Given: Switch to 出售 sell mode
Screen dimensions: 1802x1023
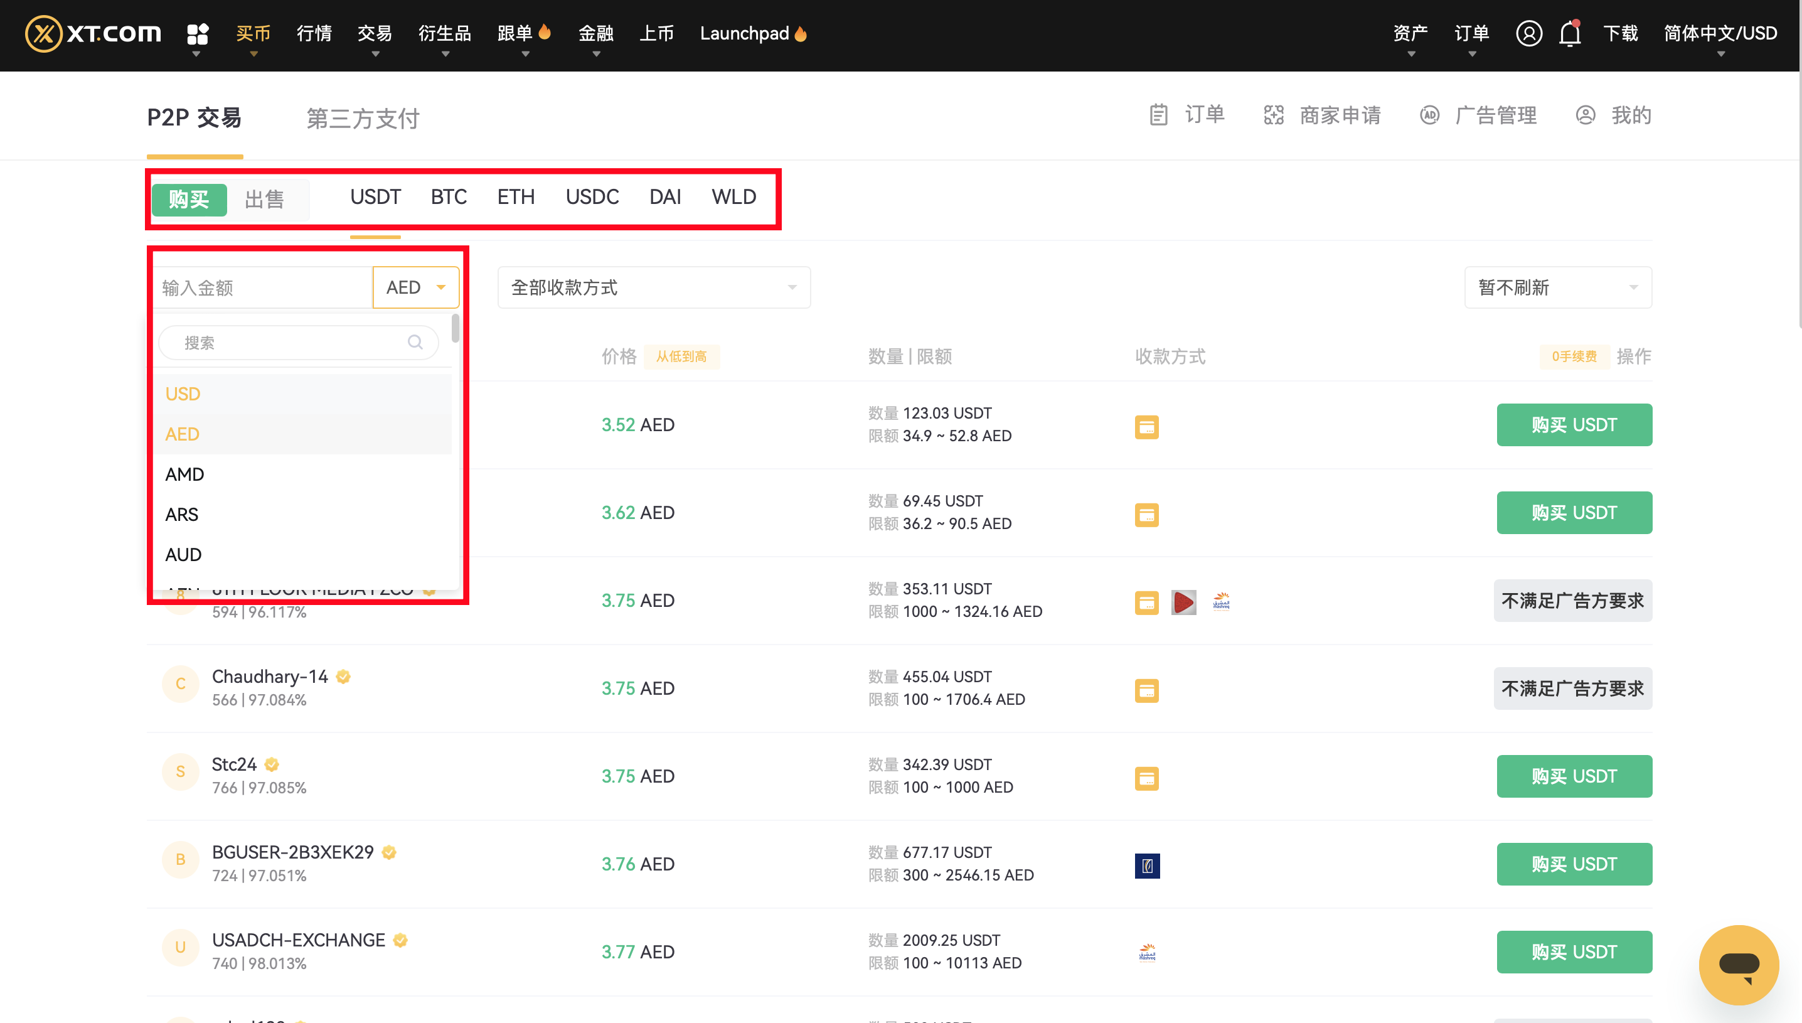Looking at the screenshot, I should tap(265, 200).
